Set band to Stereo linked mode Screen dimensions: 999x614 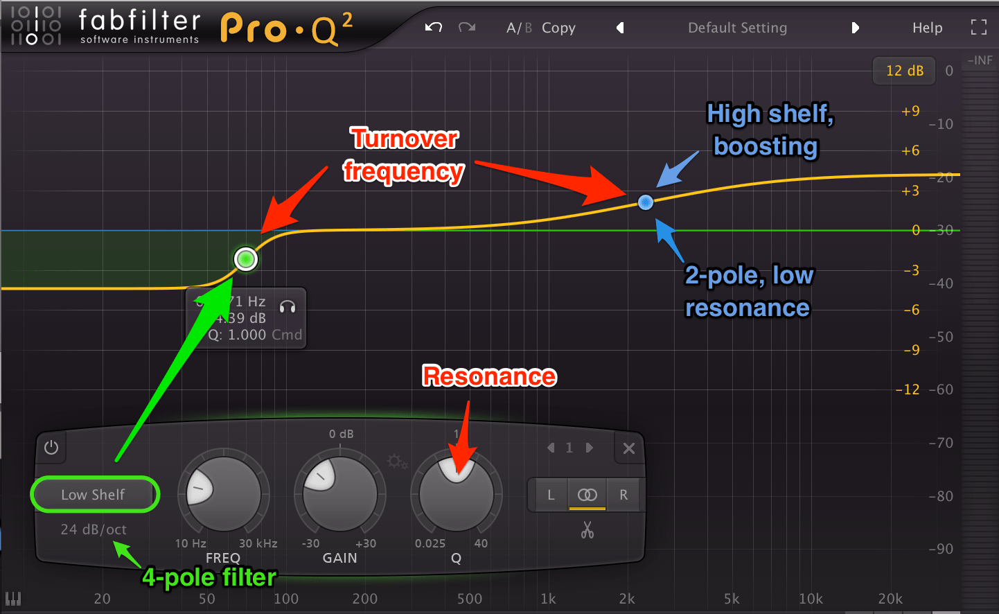point(587,495)
